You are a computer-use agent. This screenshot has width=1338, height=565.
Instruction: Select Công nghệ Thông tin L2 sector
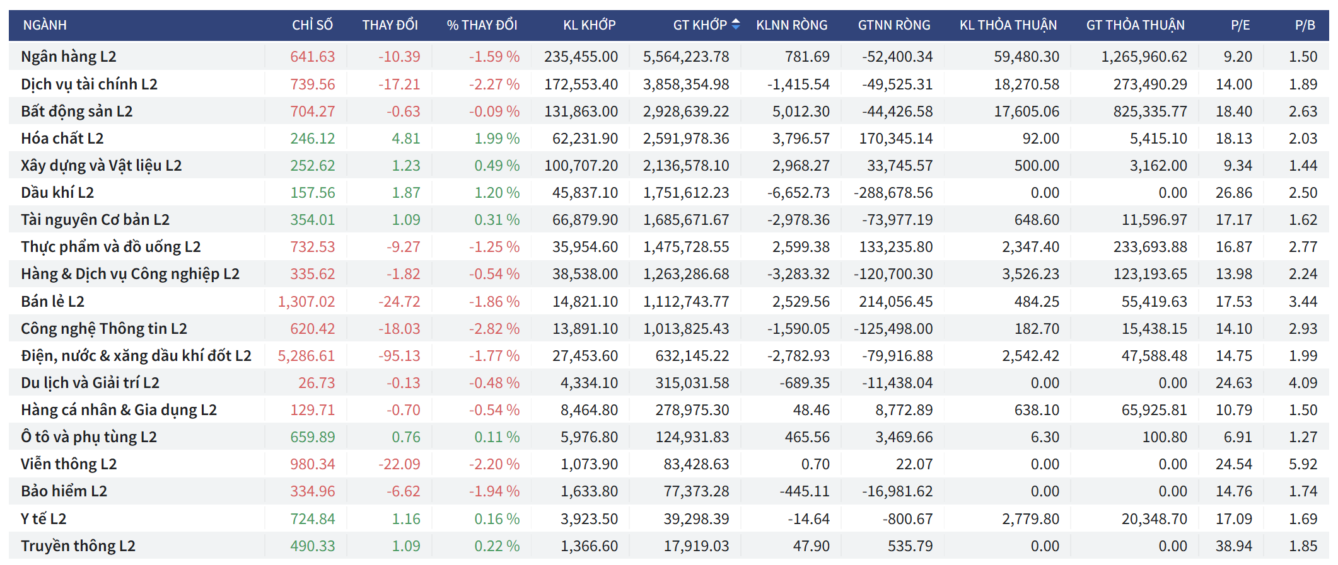click(x=103, y=329)
